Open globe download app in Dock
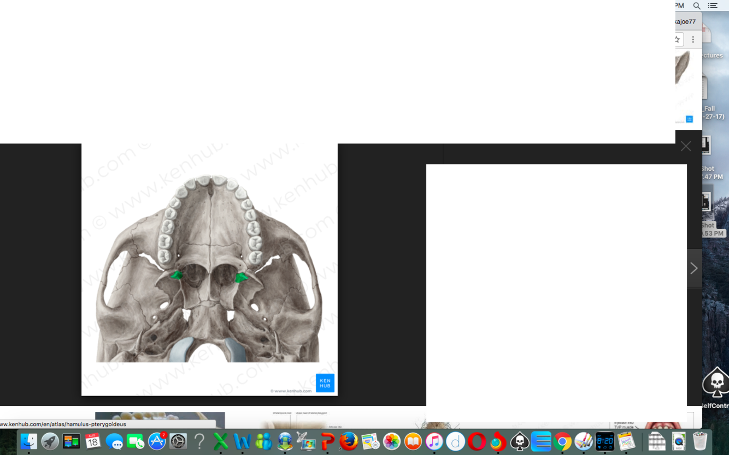The height and width of the screenshot is (455, 729). point(285,441)
